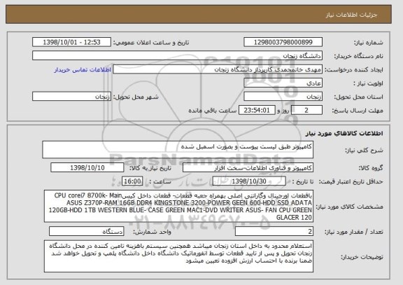Viewport: 403px width, 285px height.
Task: Click request creator field مهدی خانمحمدی
Action: click(218, 69)
